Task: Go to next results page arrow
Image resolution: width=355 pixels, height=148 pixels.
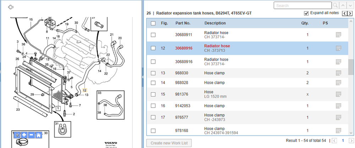Action: 351,141
